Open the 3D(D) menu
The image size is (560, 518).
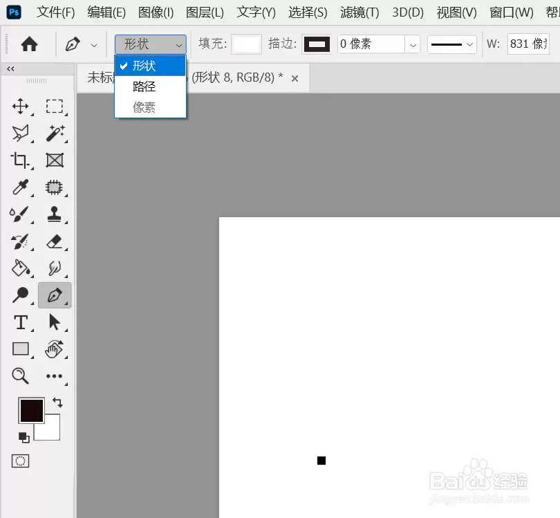(x=408, y=12)
